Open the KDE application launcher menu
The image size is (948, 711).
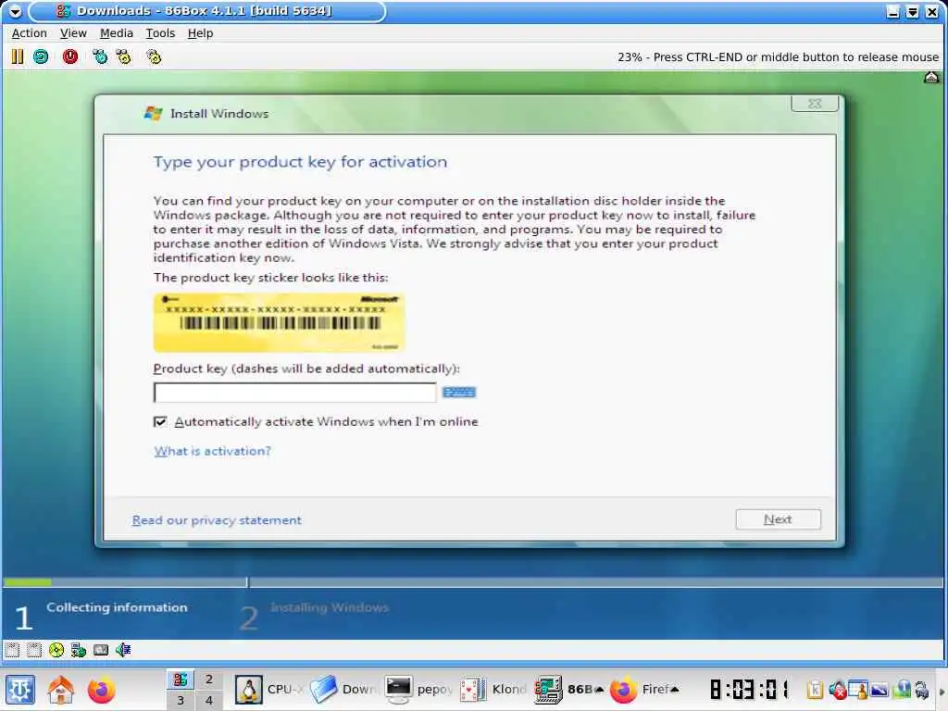point(20,689)
